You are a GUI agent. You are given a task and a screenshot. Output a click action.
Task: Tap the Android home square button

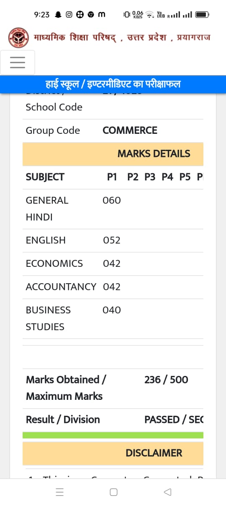point(113,492)
